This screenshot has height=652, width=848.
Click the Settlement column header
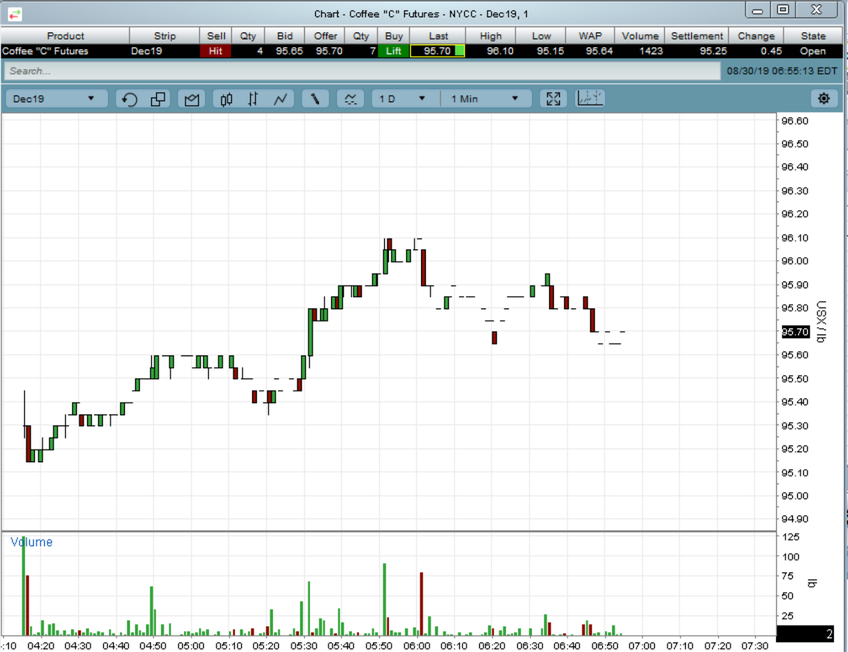coord(697,36)
